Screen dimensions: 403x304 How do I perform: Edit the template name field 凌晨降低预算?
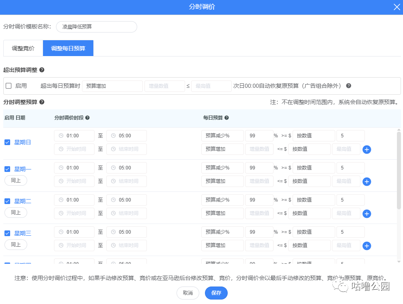coord(96,27)
